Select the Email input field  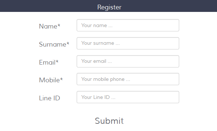tap(128, 61)
